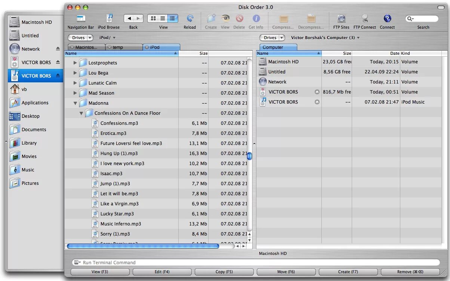Open the iPod Browse toolbar icon
Image resolution: width=450 pixels, height=281 pixels.
[x=109, y=18]
